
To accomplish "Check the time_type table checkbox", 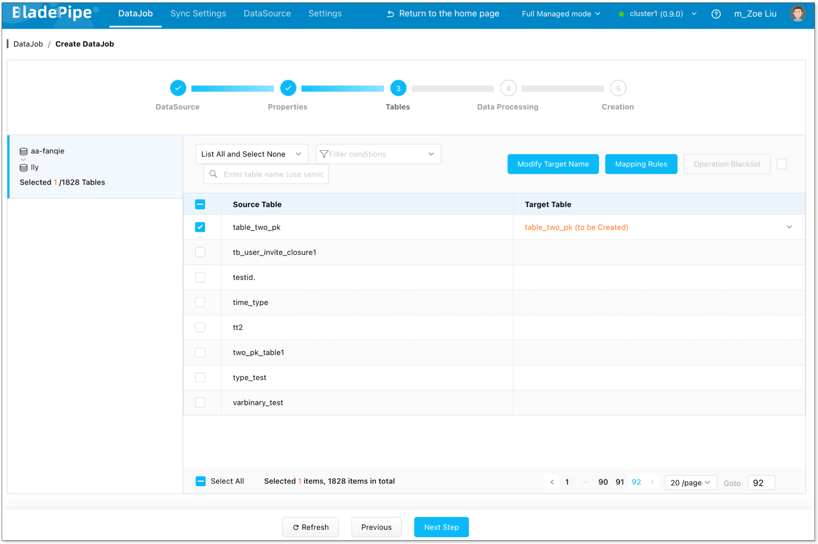I will point(200,302).
